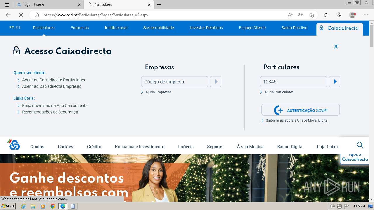Add this page to favorites star
The height and width of the screenshot is (210, 374).
[x=311, y=15]
